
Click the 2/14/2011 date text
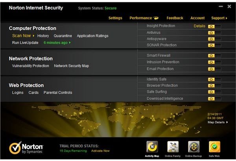[x=215, y=114]
